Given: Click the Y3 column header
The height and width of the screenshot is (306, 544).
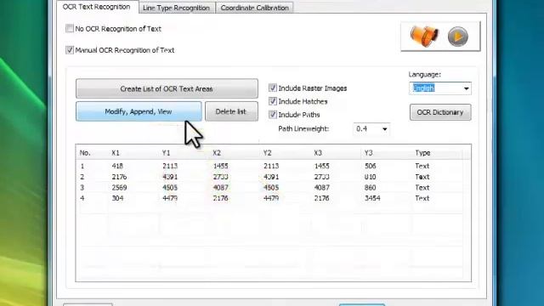Looking at the screenshot, I should [x=368, y=153].
